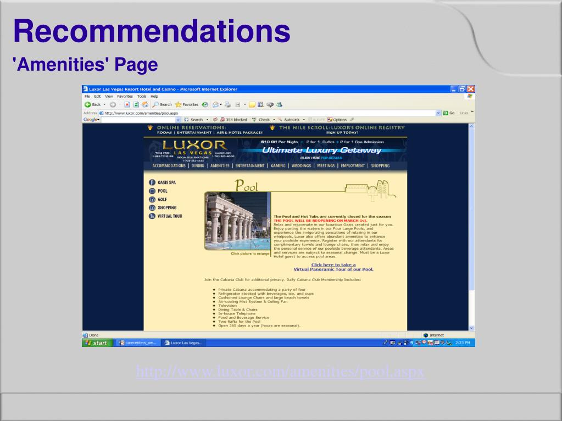Click the Go button next to address
The image size is (562, 421).
tap(449, 113)
